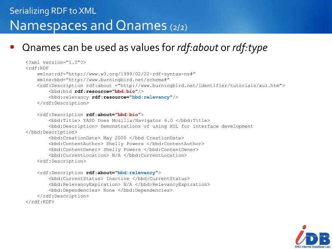332x249 pixels.
Task: Click the bbd:Dependencies None line
Action: (x=111, y=190)
